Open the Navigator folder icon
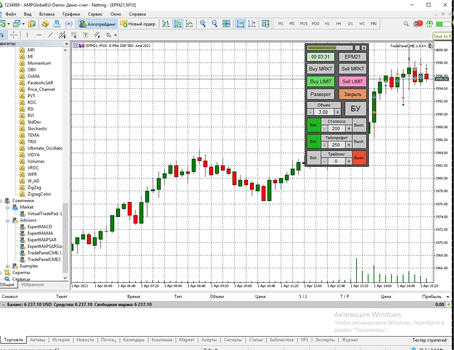This screenshot has width=454, height=350. (45, 24)
